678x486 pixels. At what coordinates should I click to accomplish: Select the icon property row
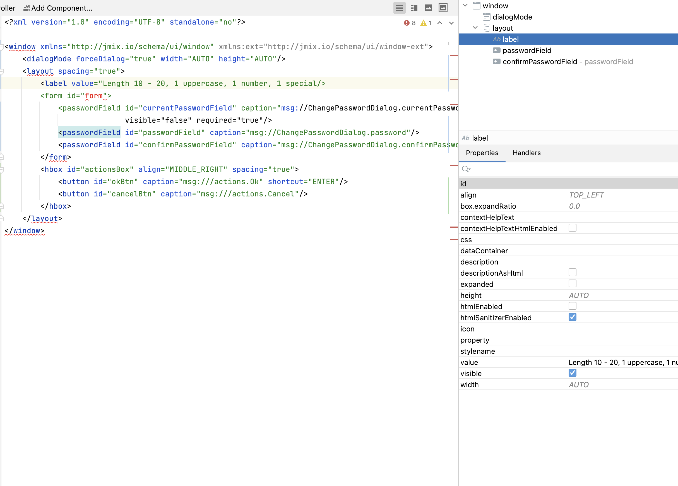[568, 329]
